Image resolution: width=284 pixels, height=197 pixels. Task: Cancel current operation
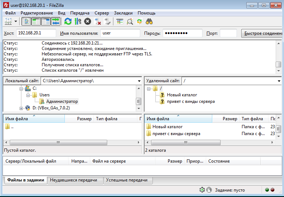[88, 22]
